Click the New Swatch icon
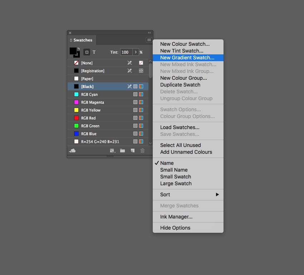 coord(132,151)
